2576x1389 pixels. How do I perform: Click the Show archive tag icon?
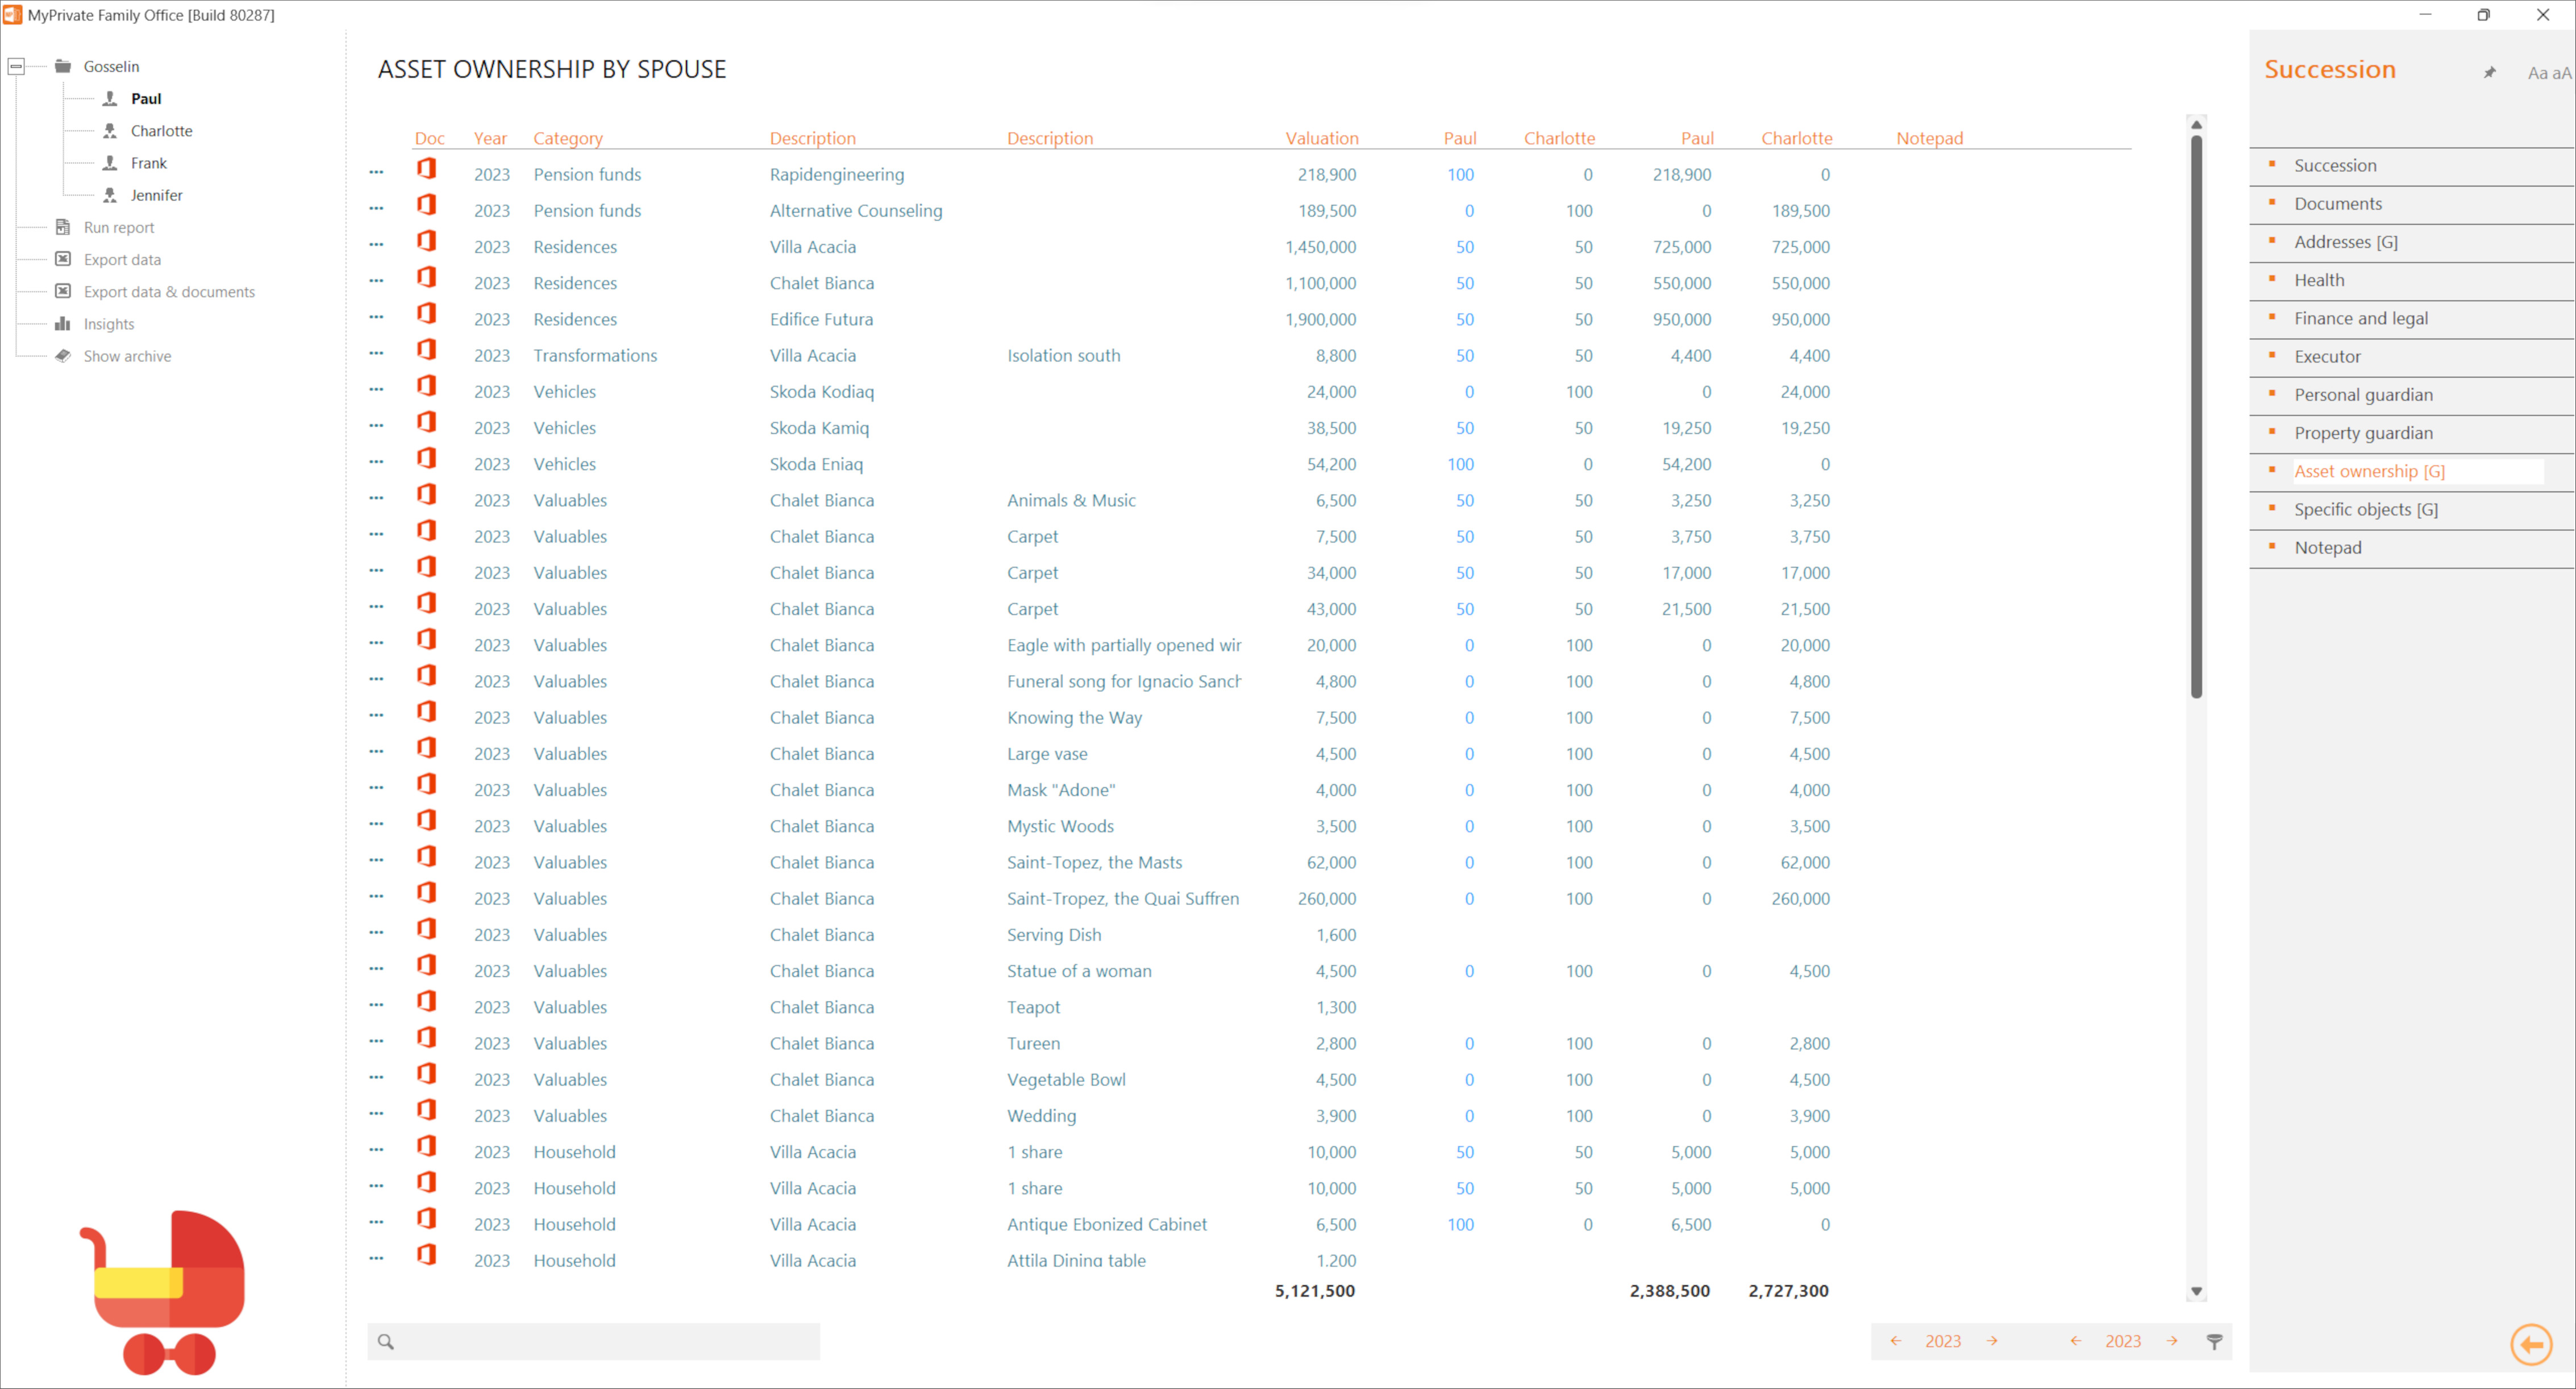tap(62, 355)
